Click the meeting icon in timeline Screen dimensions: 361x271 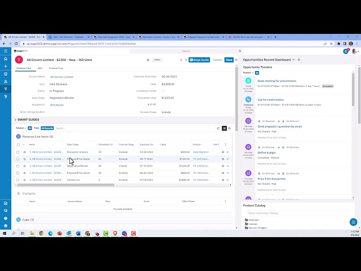[x=248, y=80]
